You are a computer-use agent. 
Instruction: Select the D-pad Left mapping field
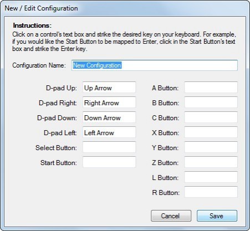(109, 132)
